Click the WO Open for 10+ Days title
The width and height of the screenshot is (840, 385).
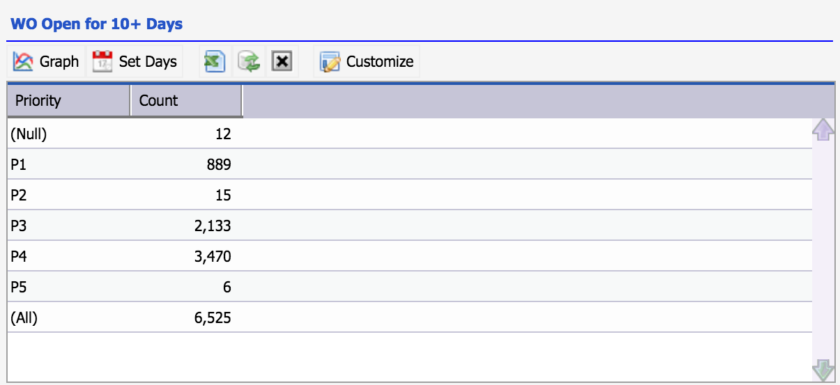click(x=96, y=24)
